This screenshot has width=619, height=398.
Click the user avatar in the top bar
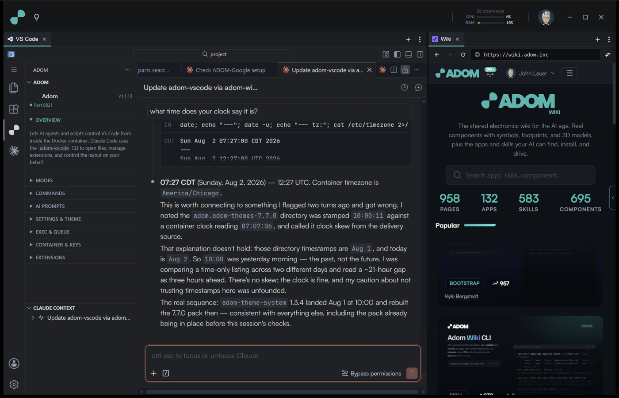pyautogui.click(x=546, y=17)
